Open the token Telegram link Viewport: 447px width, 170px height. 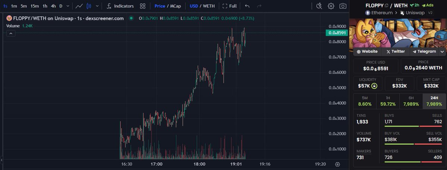pos(424,52)
